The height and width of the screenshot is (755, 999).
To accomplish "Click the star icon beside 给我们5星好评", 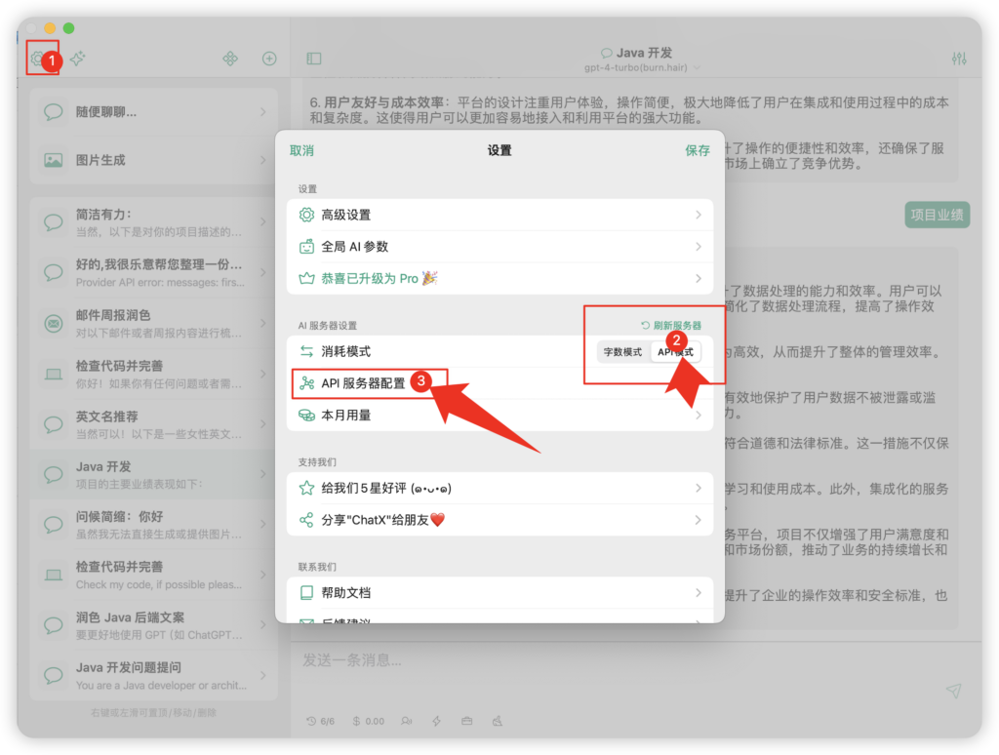I will (306, 488).
